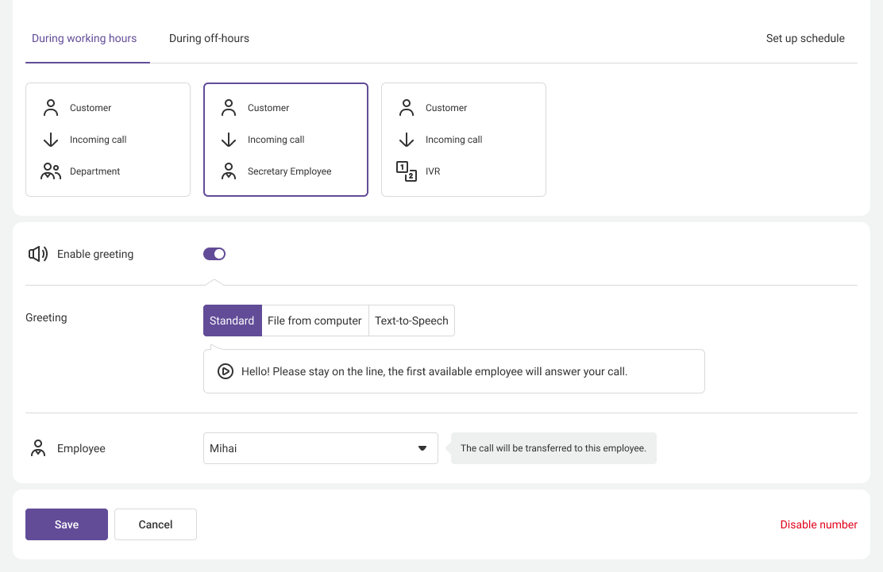Click the Disable number link
The width and height of the screenshot is (883, 572).
click(x=819, y=524)
